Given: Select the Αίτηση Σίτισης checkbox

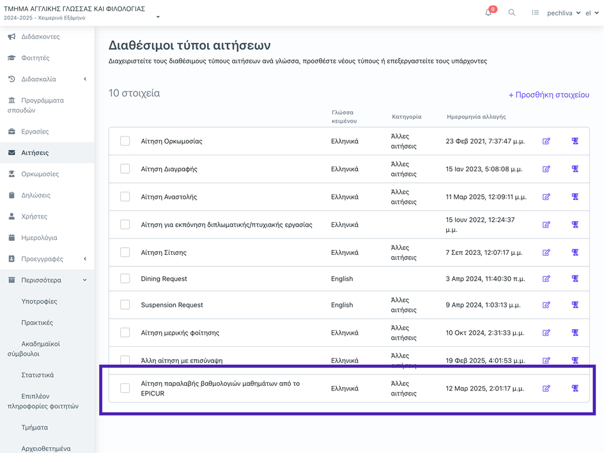Looking at the screenshot, I should [125, 252].
